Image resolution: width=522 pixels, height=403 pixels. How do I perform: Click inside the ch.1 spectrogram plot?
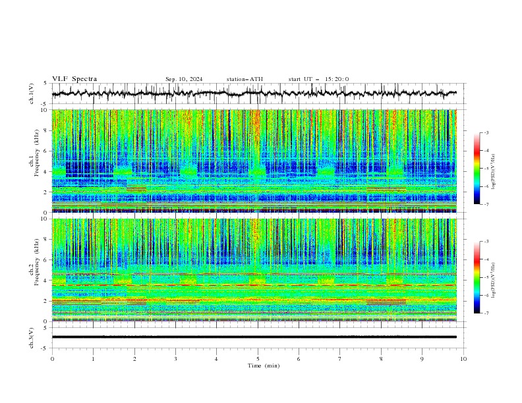tap(254, 161)
